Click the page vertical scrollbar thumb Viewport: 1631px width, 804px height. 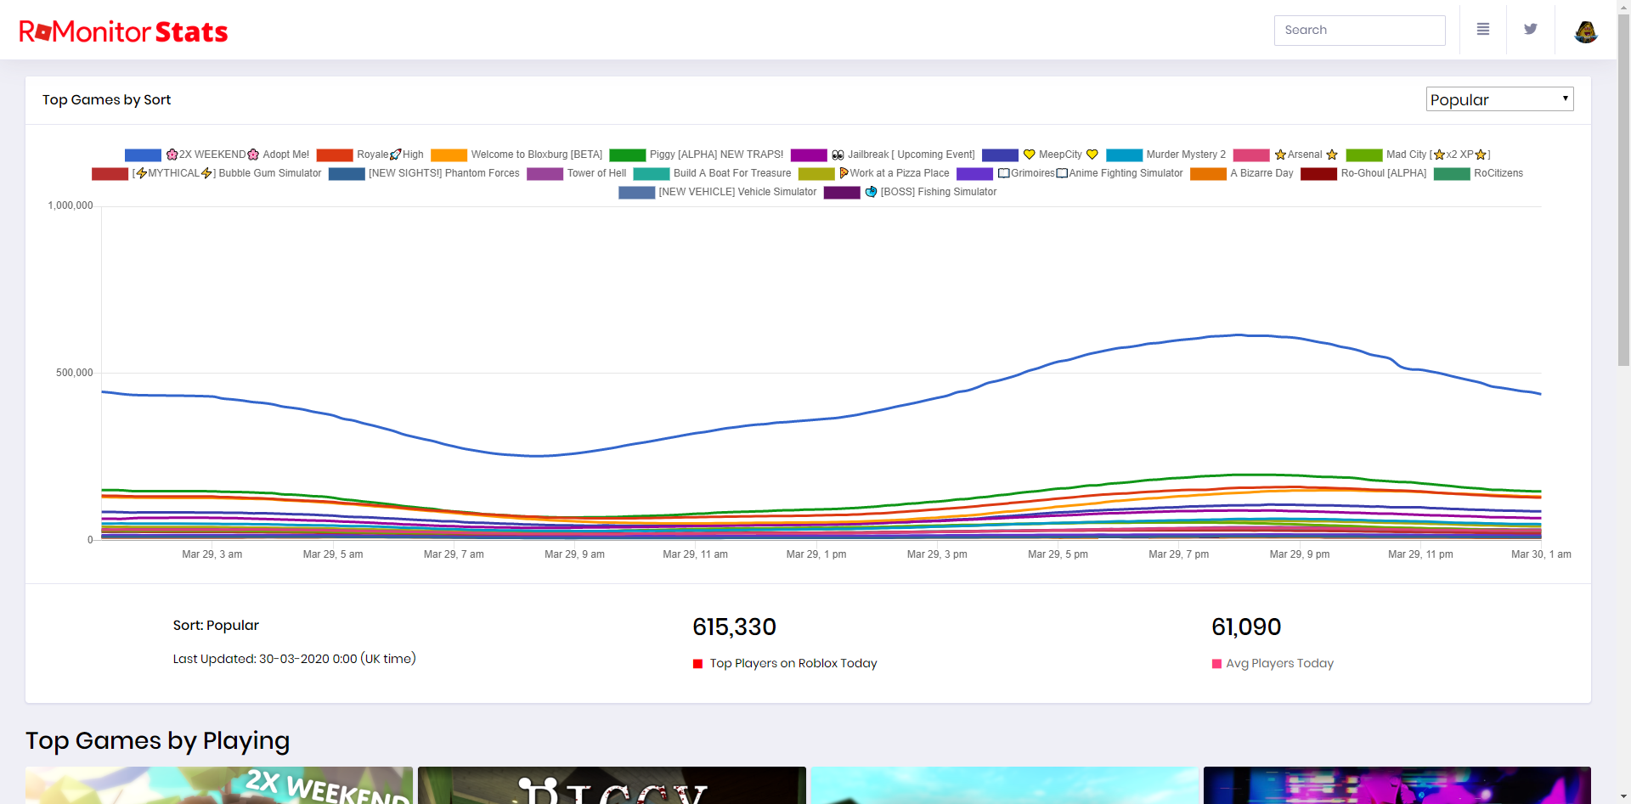[x=1623, y=191]
